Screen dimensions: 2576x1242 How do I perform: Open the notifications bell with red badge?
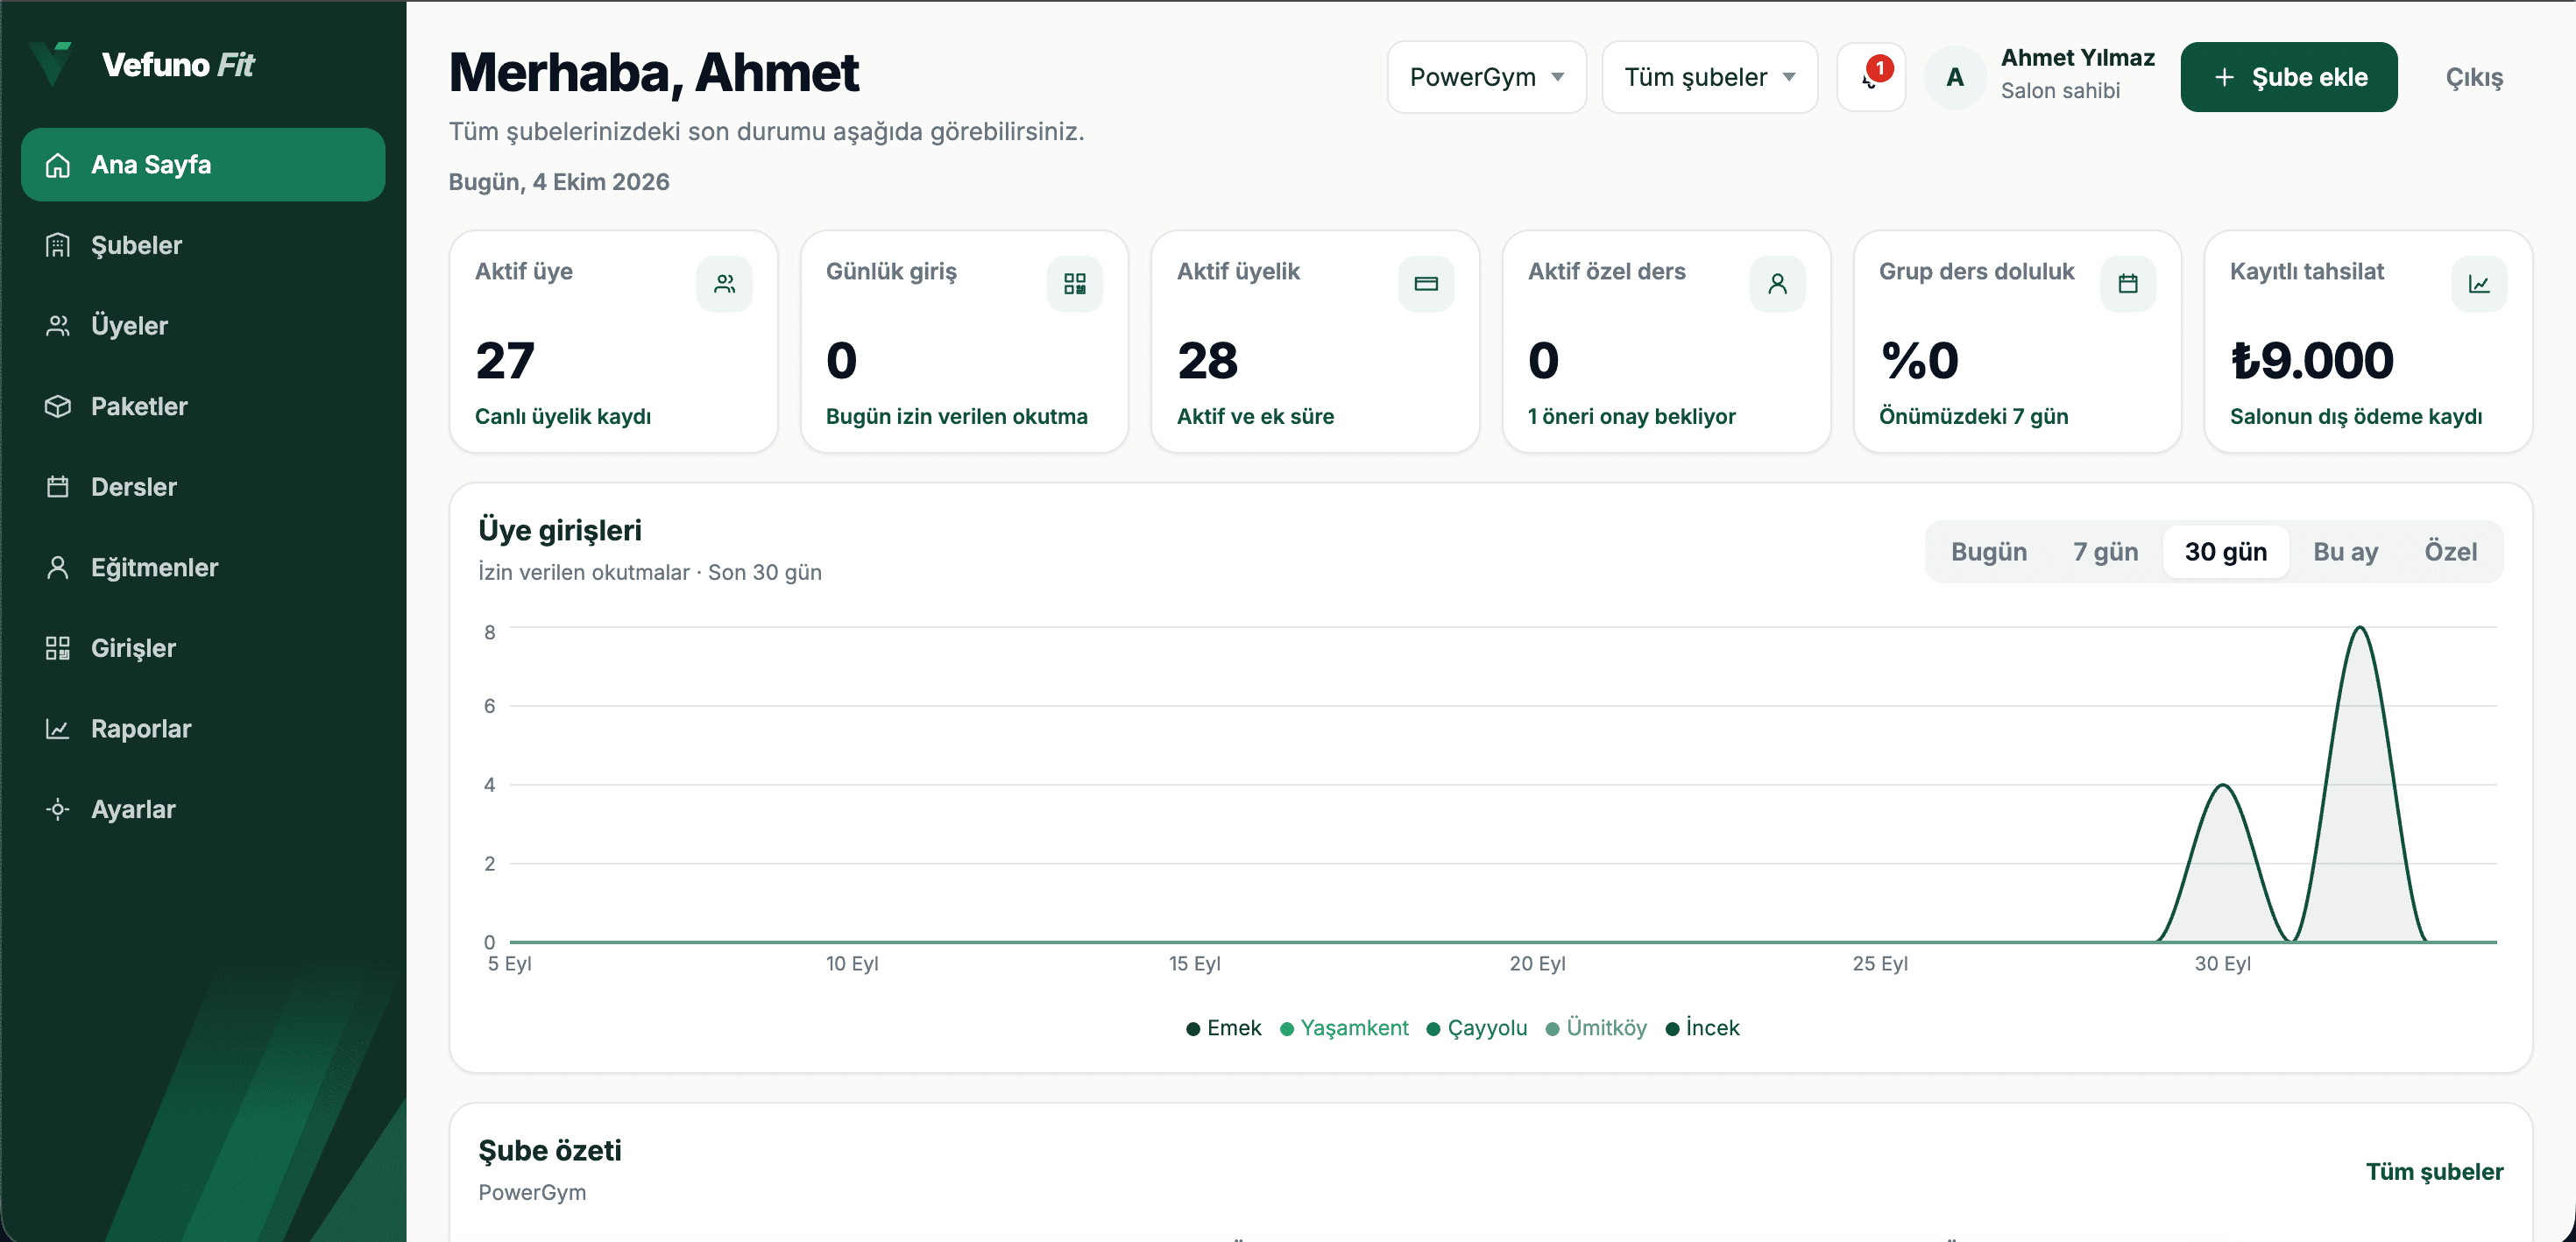coord(1871,77)
